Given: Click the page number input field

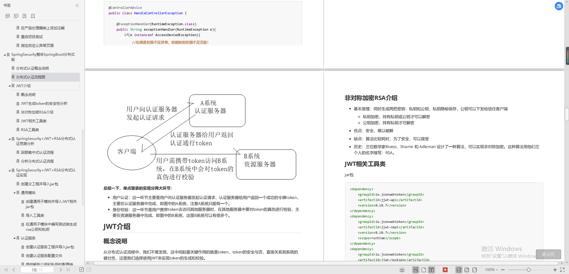Looking at the screenshot, I should pos(37,270).
